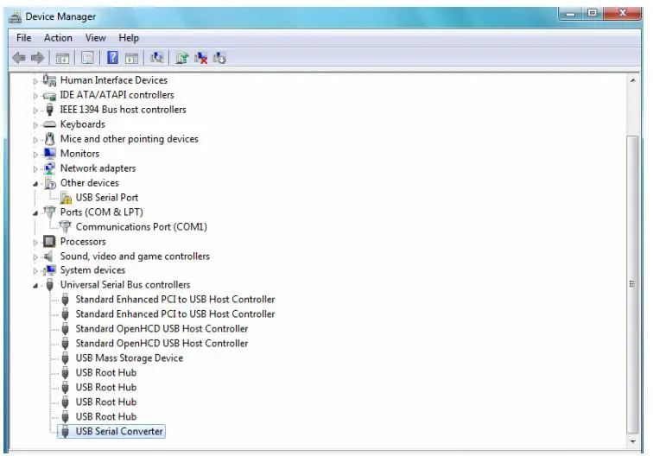Collapse the Ports (COM & LPT) node
The height and width of the screenshot is (456, 653).
click(35, 213)
